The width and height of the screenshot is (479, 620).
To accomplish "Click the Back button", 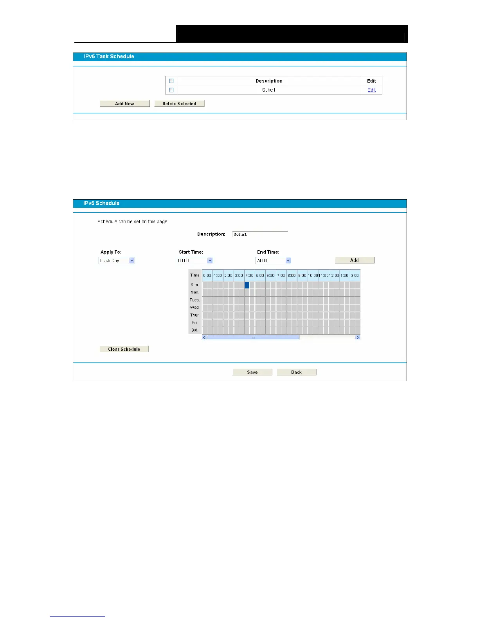I will (297, 372).
